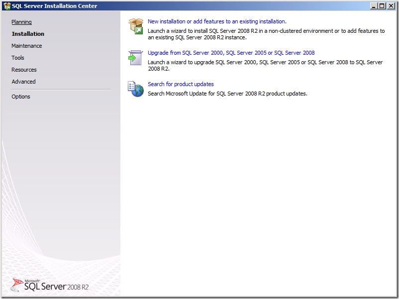The image size is (399, 299).
Task: Click the product updates globe icon
Action: [136, 89]
